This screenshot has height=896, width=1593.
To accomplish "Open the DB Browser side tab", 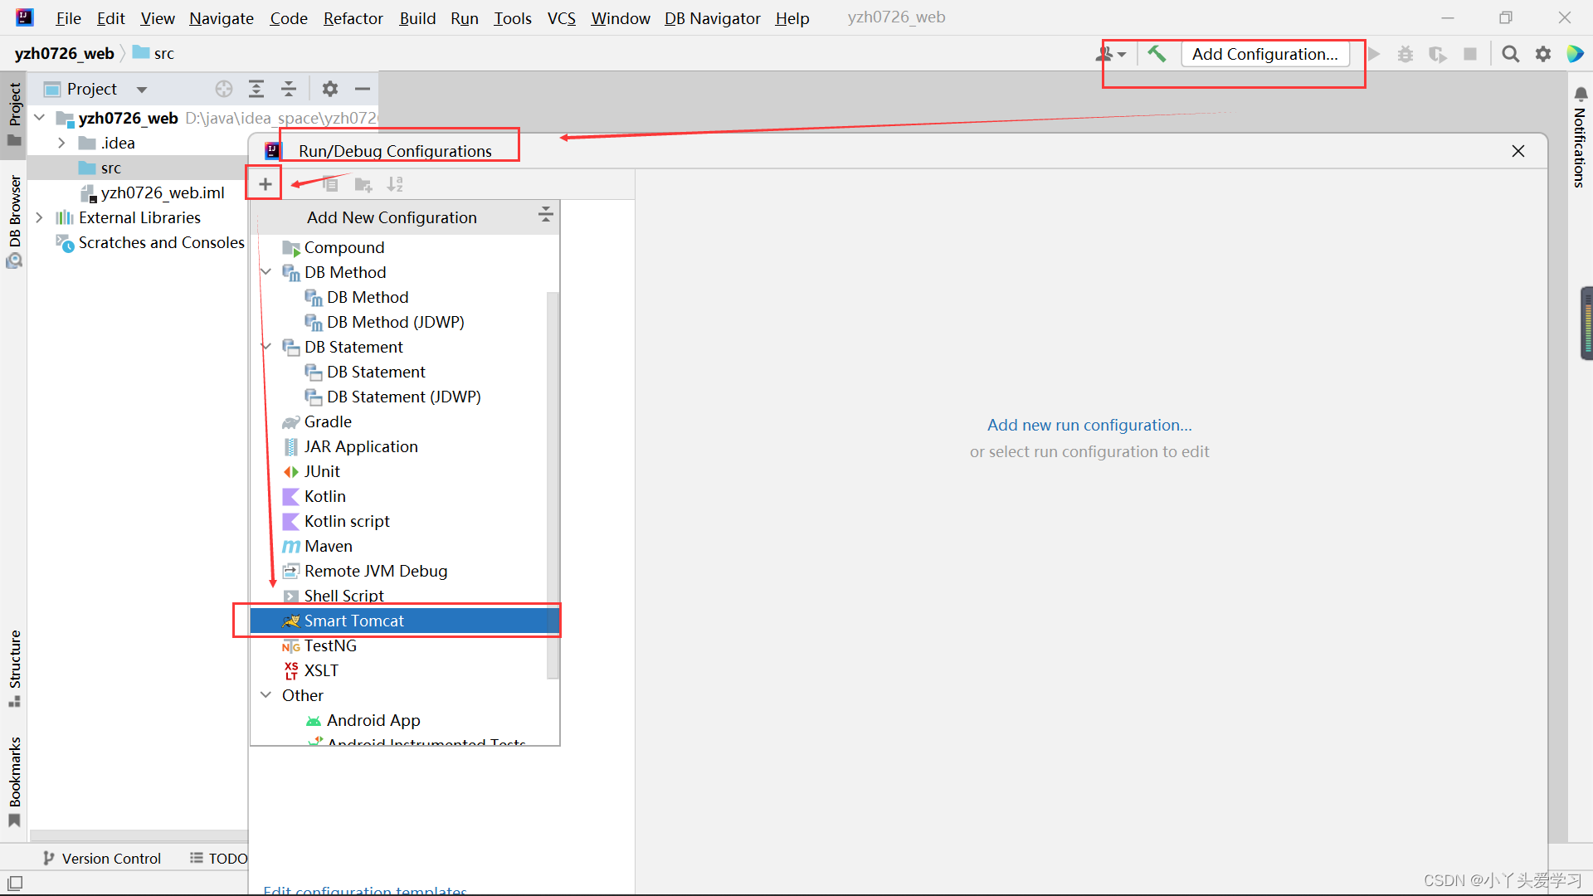I will (x=14, y=221).
